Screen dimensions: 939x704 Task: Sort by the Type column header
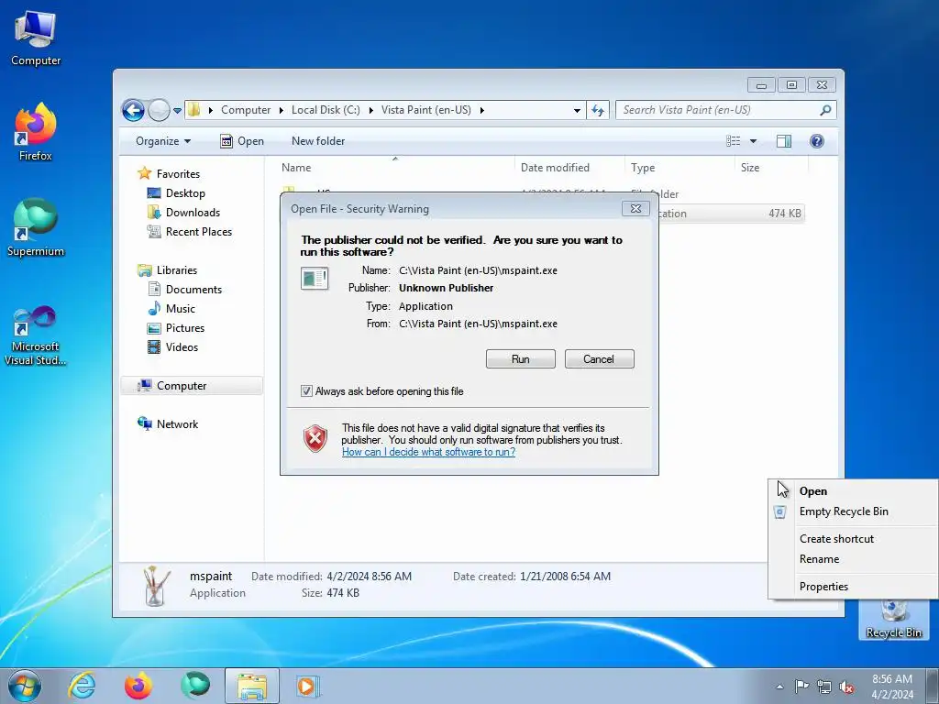[x=679, y=168]
